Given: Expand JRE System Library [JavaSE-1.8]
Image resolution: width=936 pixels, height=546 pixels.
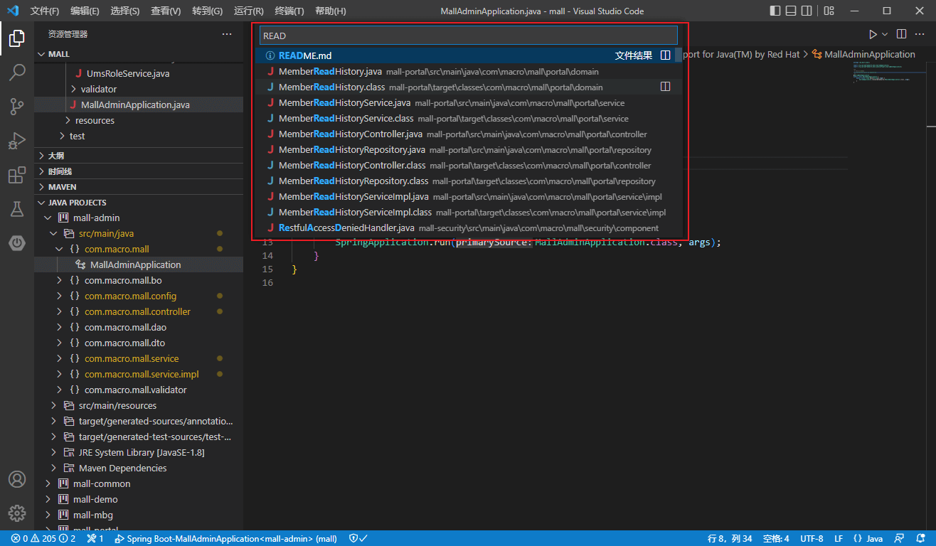Looking at the screenshot, I should [53, 452].
